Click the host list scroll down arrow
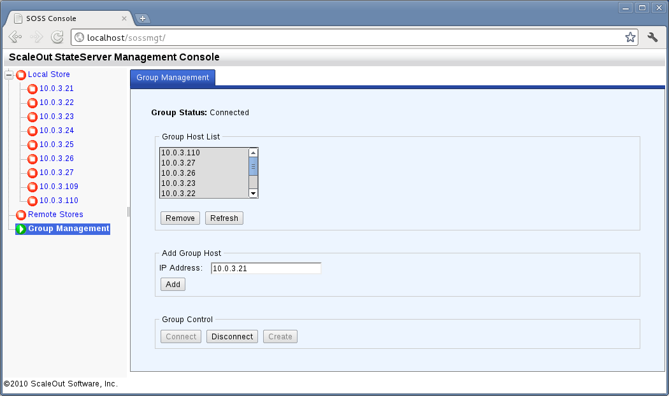Viewport: 669px width, 396px height. click(253, 194)
